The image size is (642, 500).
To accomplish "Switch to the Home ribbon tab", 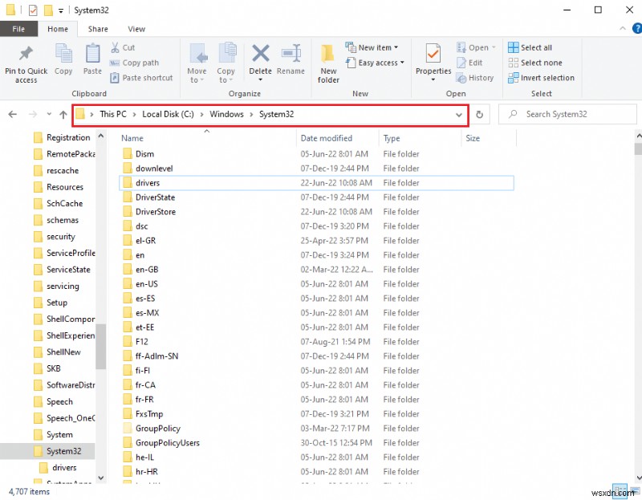I will click(x=58, y=29).
